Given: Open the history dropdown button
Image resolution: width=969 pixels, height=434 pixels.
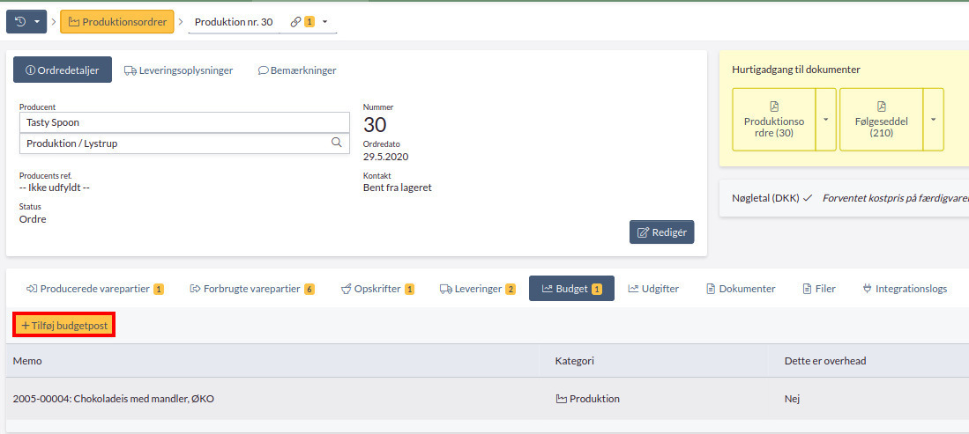Looking at the screenshot, I should (26, 22).
